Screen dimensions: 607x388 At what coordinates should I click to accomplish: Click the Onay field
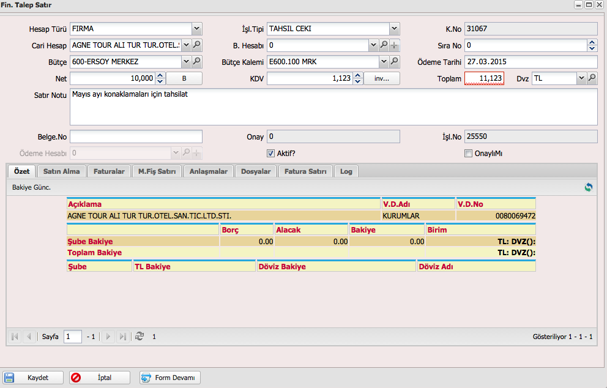pos(333,136)
